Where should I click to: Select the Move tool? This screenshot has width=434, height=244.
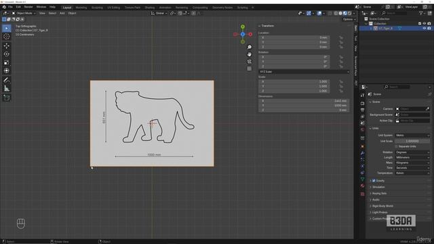coord(7,45)
